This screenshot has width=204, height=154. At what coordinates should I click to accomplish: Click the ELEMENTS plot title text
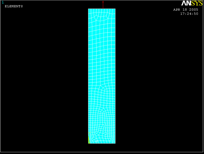(x=14, y=6)
